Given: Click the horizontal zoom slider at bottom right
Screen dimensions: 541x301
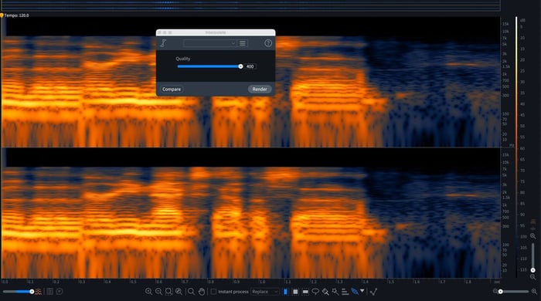Looking at the screenshot, I should (514, 292).
